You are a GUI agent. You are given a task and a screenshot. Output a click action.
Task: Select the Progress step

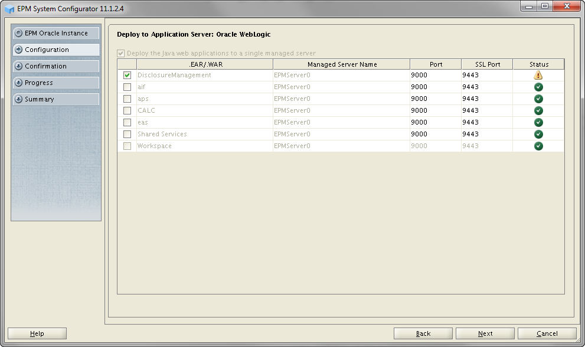[56, 83]
